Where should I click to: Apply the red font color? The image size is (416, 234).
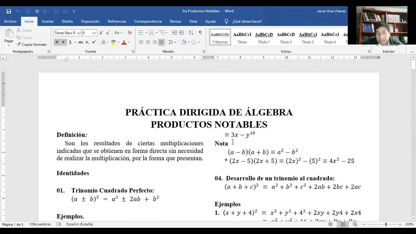(124, 42)
